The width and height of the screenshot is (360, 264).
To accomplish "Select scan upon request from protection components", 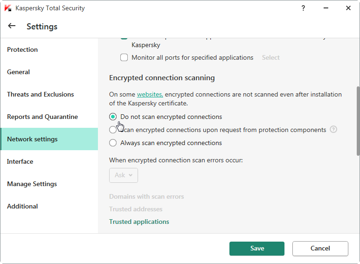I will [x=112, y=130].
